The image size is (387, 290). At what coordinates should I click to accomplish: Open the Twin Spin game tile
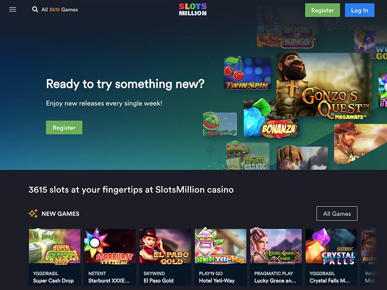pyautogui.click(x=247, y=73)
